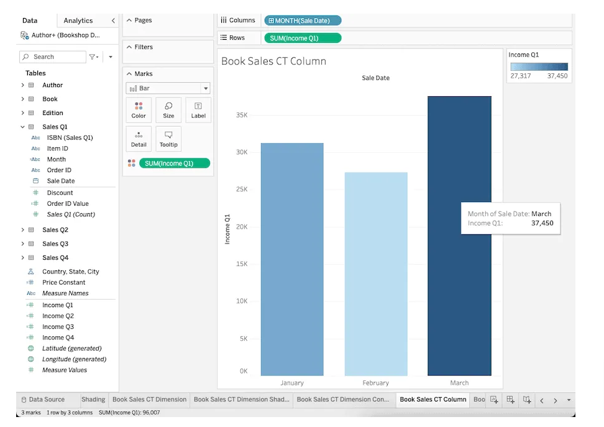The height and width of the screenshot is (427, 604).
Task: Select the MONTH(Sale Date) pill in Columns
Action: pos(303,21)
